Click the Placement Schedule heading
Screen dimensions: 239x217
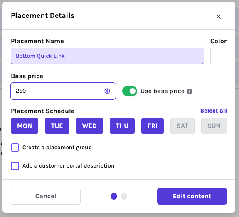point(43,111)
